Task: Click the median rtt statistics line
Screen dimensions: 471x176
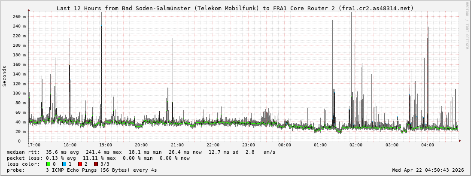Action: click(141, 152)
